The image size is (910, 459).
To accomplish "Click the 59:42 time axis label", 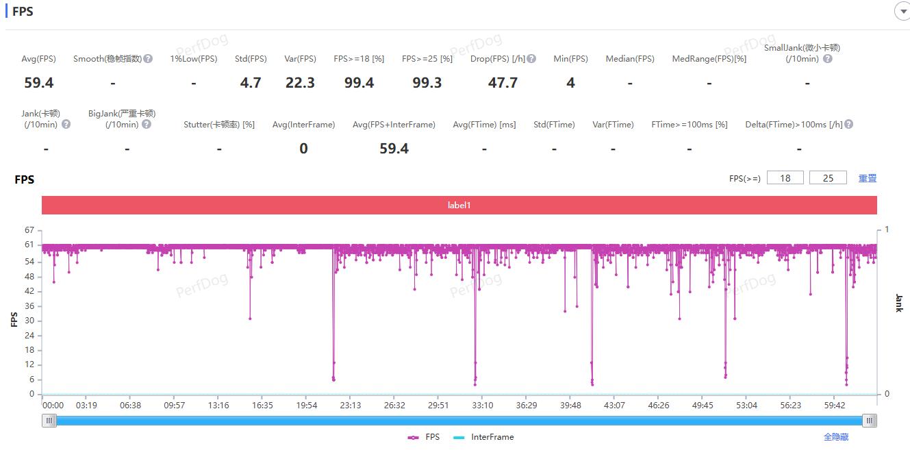I will coord(834,406).
